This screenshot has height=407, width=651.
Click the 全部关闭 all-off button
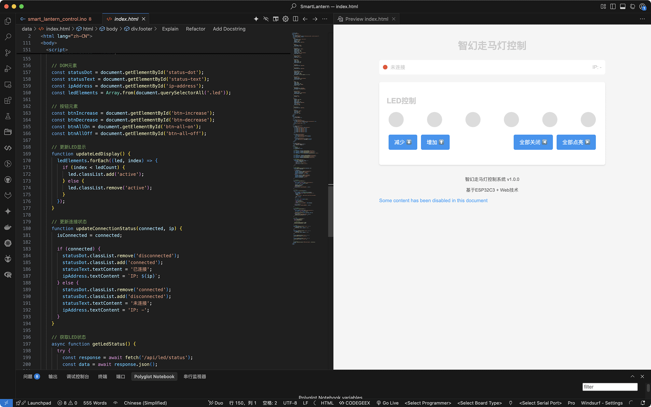pos(533,142)
